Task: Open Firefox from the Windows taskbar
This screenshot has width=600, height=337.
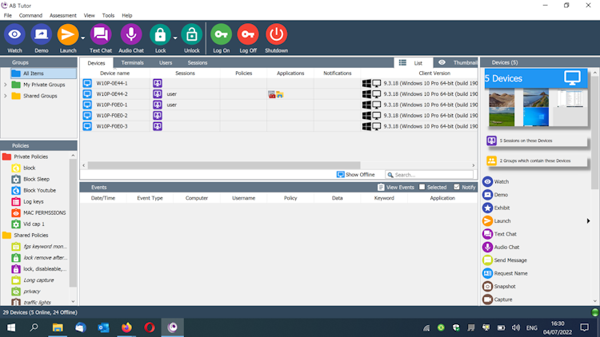Action: pyautogui.click(x=126, y=327)
